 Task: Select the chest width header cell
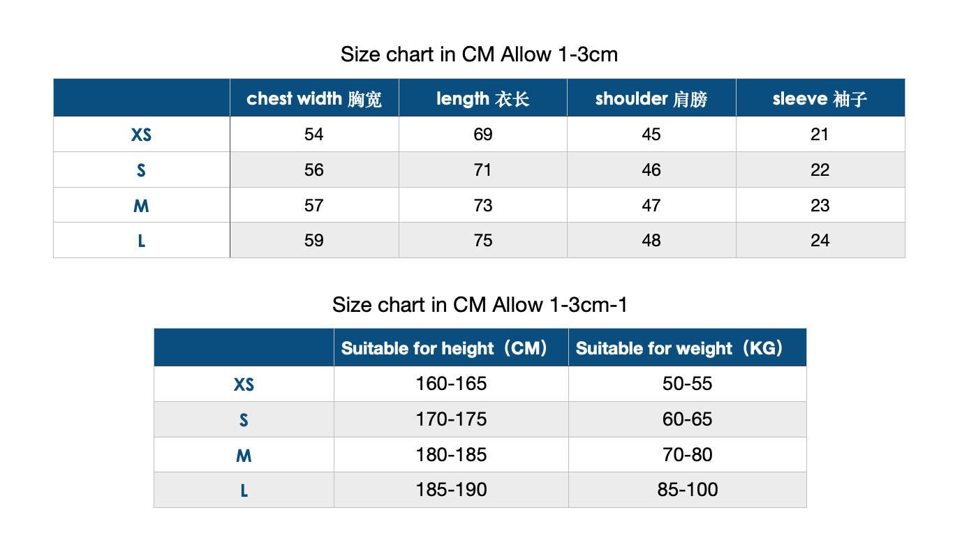click(x=314, y=98)
